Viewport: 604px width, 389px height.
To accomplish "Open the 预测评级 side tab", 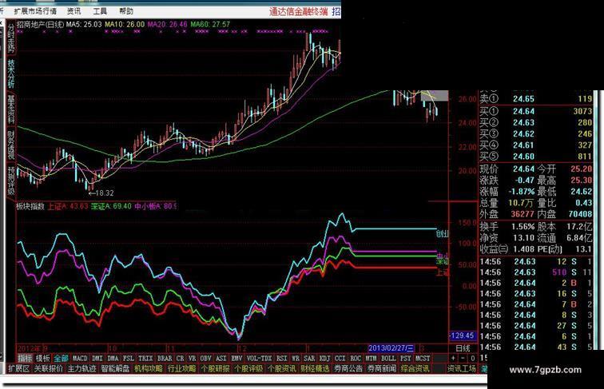I will pos(11,181).
